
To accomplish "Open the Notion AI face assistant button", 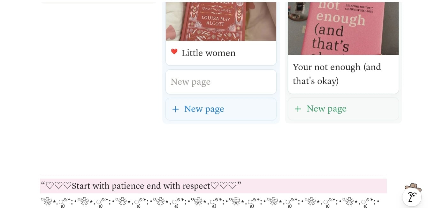I will (x=412, y=197).
